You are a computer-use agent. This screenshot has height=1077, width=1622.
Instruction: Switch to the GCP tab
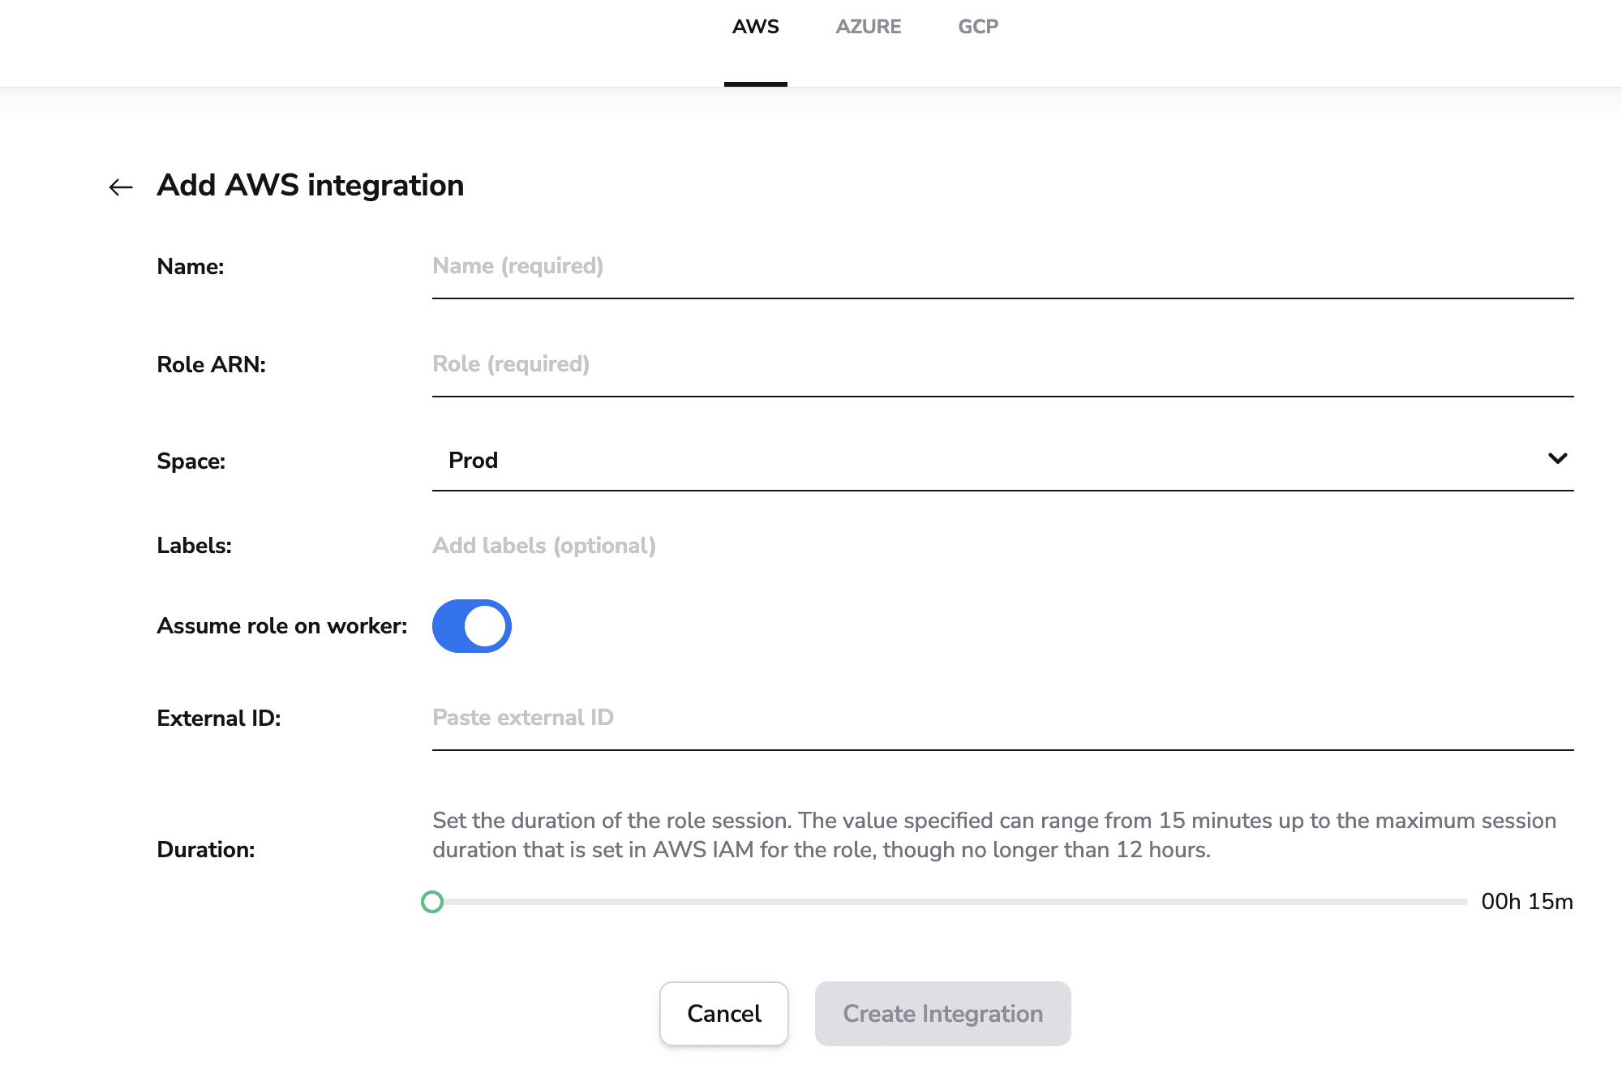click(978, 27)
